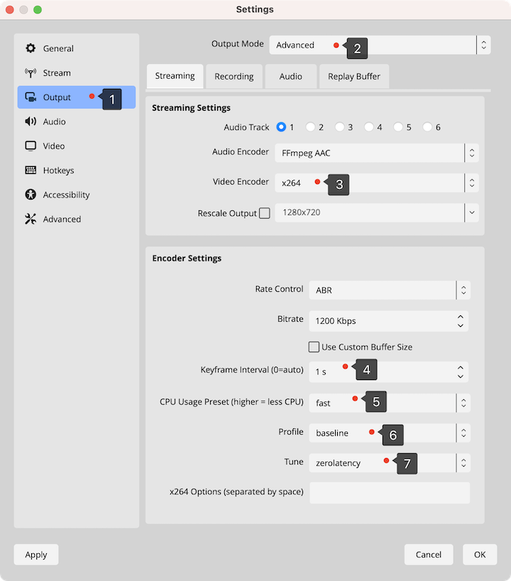Viewport: 511px width, 581px height.
Task: Open the Output Mode dropdown
Action: (x=379, y=45)
